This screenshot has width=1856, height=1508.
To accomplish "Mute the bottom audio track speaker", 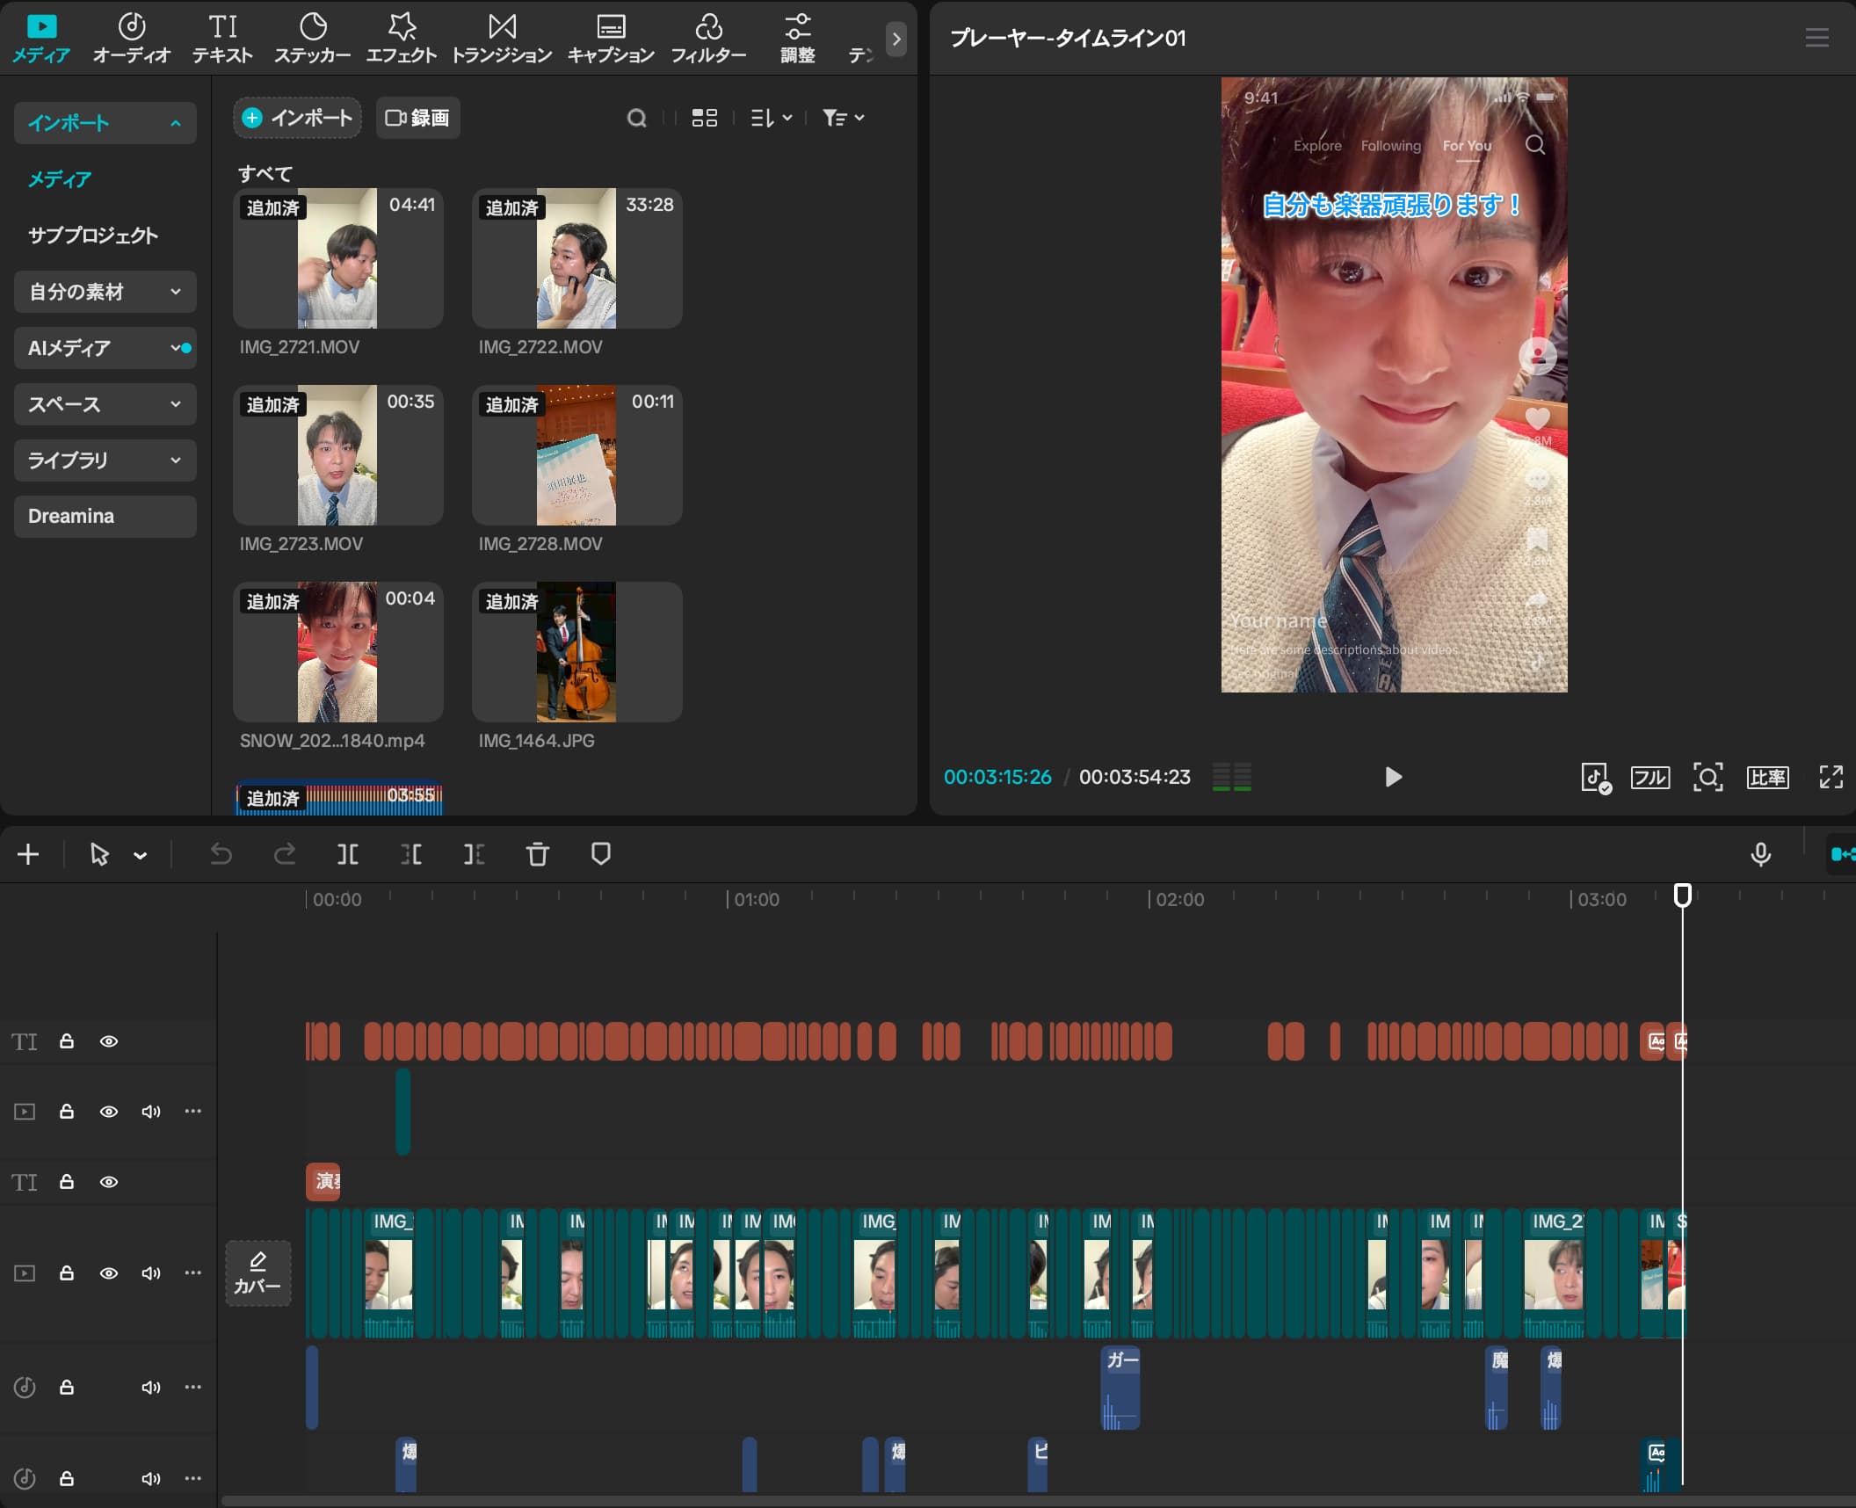I will (x=151, y=1479).
